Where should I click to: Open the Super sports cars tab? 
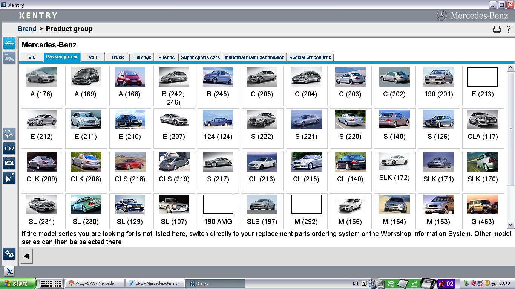(x=200, y=58)
